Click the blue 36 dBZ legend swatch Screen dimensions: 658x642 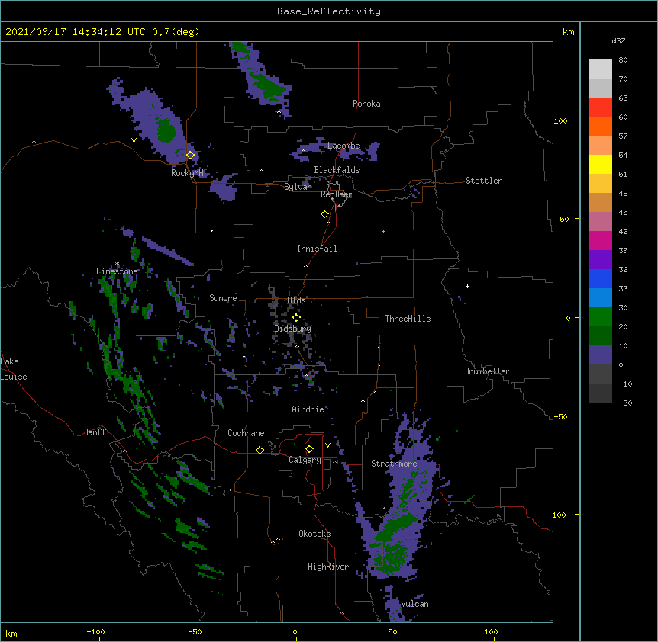[x=600, y=278]
